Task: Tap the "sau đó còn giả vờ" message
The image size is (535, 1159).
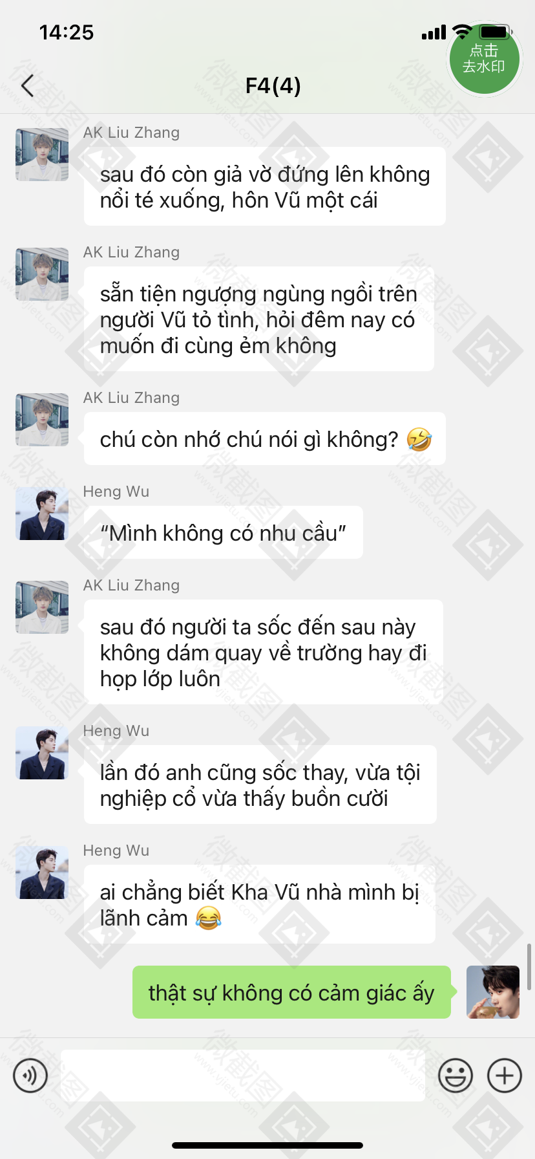Action: click(x=265, y=186)
